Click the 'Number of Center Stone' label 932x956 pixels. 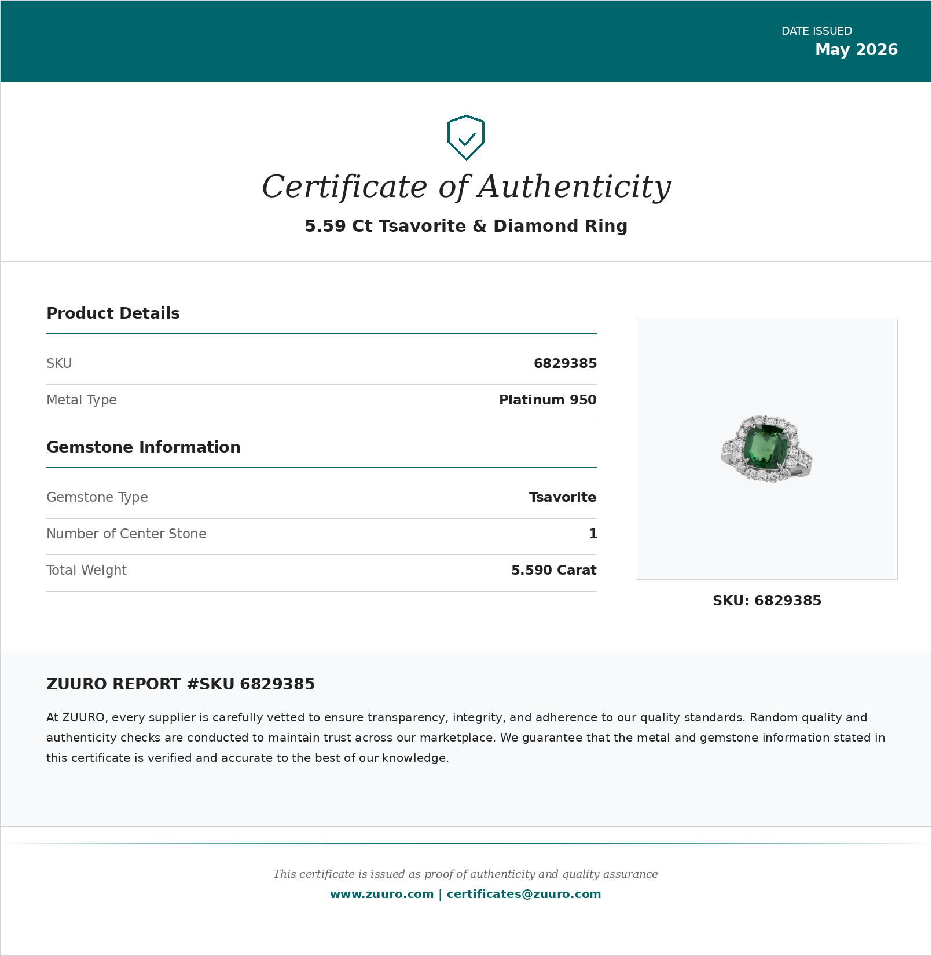[x=126, y=534]
